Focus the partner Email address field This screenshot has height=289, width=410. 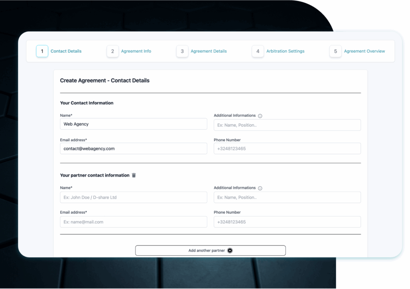point(133,222)
